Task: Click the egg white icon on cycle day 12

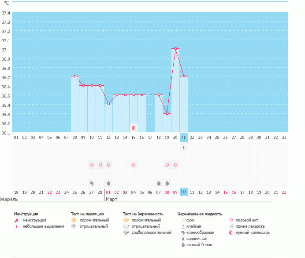Action: 108,183
